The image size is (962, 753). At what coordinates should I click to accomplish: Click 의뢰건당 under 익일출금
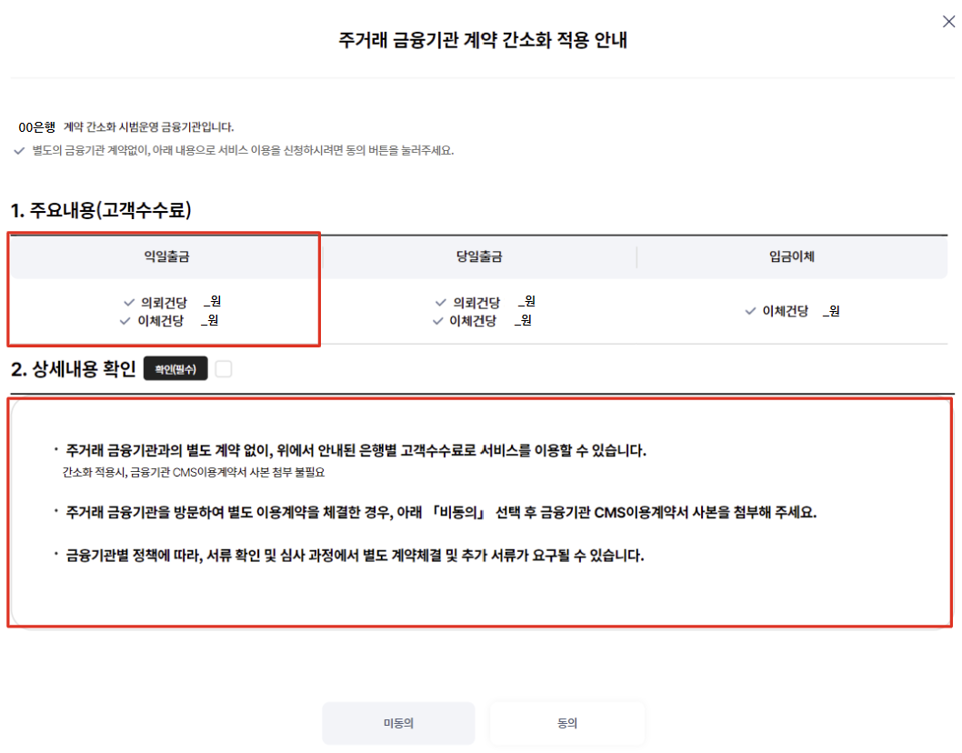click(164, 303)
